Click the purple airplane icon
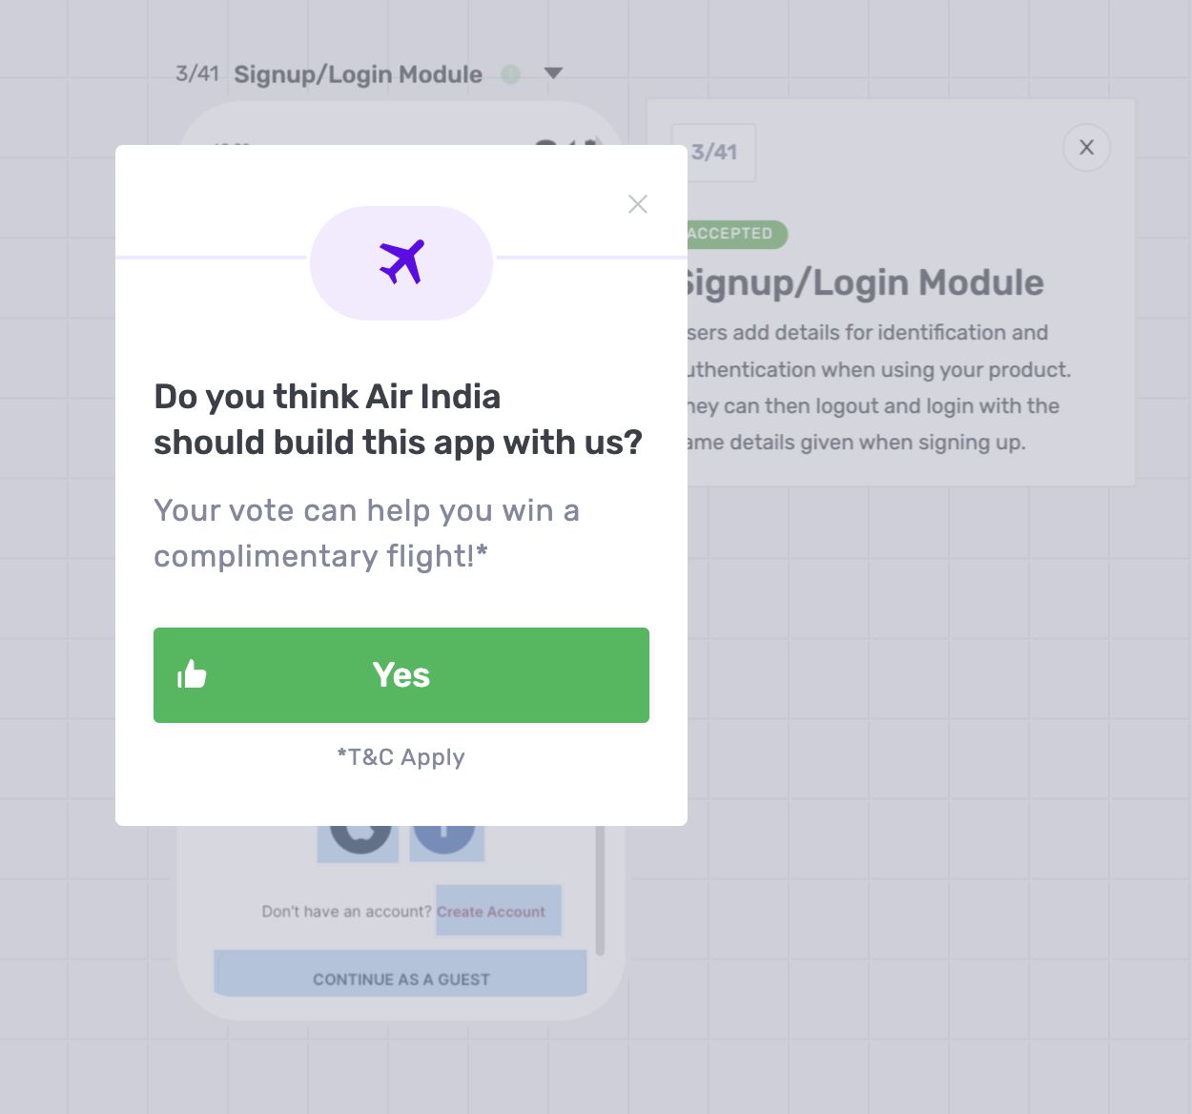 click(401, 262)
